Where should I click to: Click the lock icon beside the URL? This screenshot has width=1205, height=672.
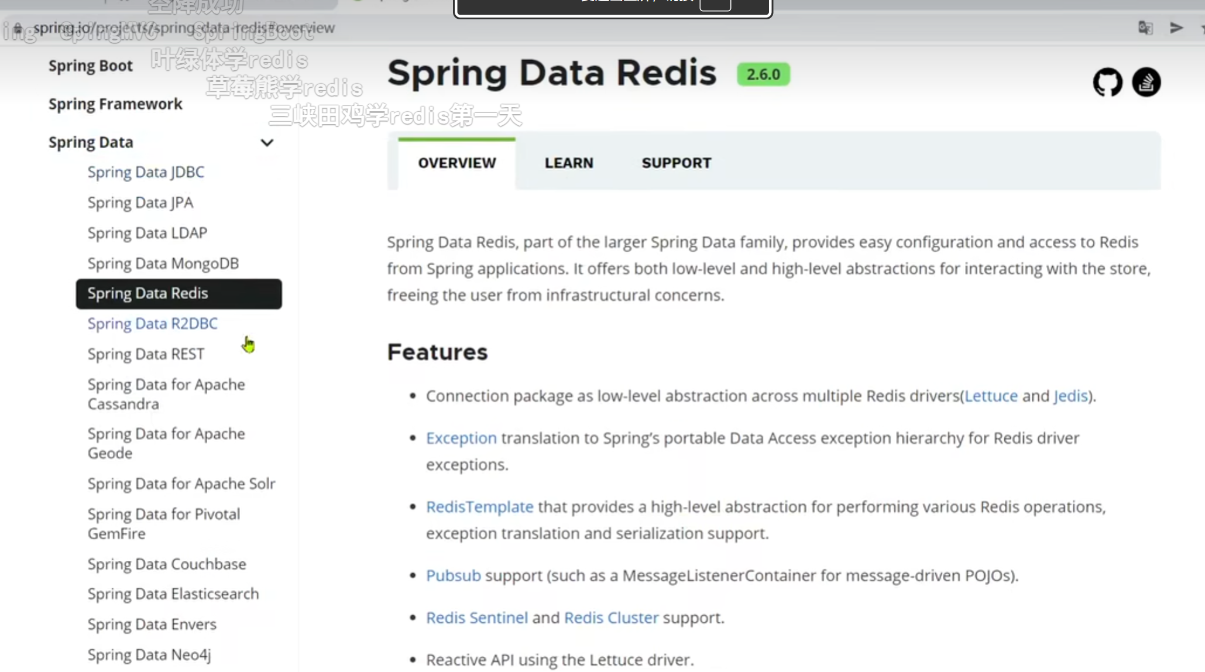click(18, 28)
